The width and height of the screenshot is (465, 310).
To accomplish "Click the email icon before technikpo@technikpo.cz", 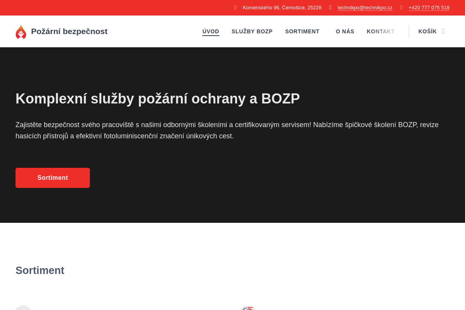I will click(x=330, y=7).
